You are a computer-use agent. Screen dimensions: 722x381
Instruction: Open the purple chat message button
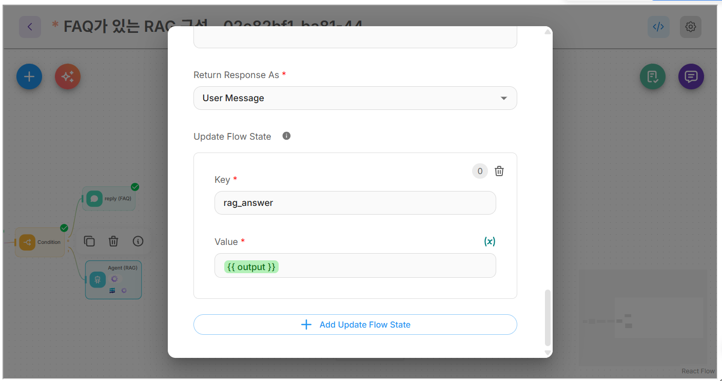point(691,77)
